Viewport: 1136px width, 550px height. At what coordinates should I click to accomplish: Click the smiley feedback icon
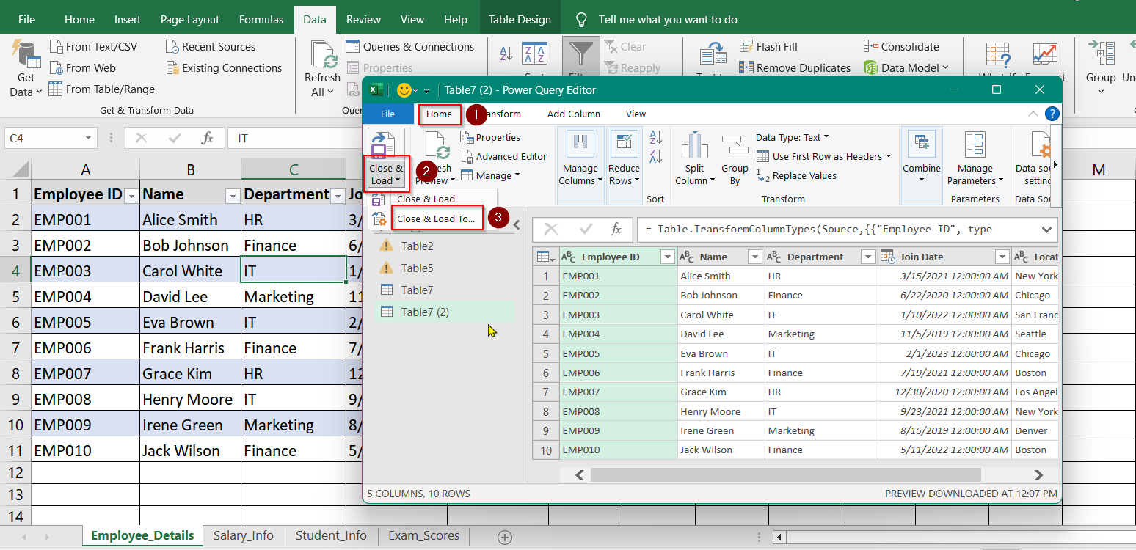404,90
